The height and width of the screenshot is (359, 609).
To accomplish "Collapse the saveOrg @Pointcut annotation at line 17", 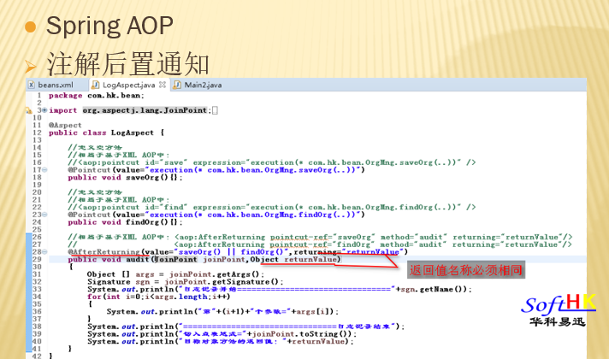I will tap(44, 169).
